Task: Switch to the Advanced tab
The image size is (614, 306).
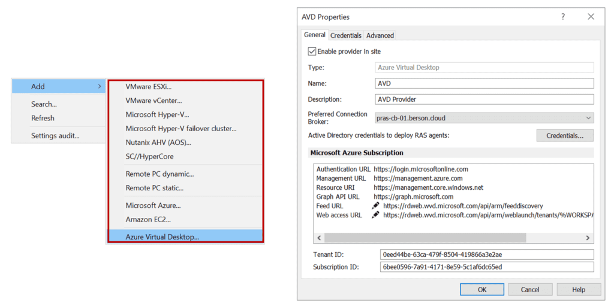Action: [380, 35]
